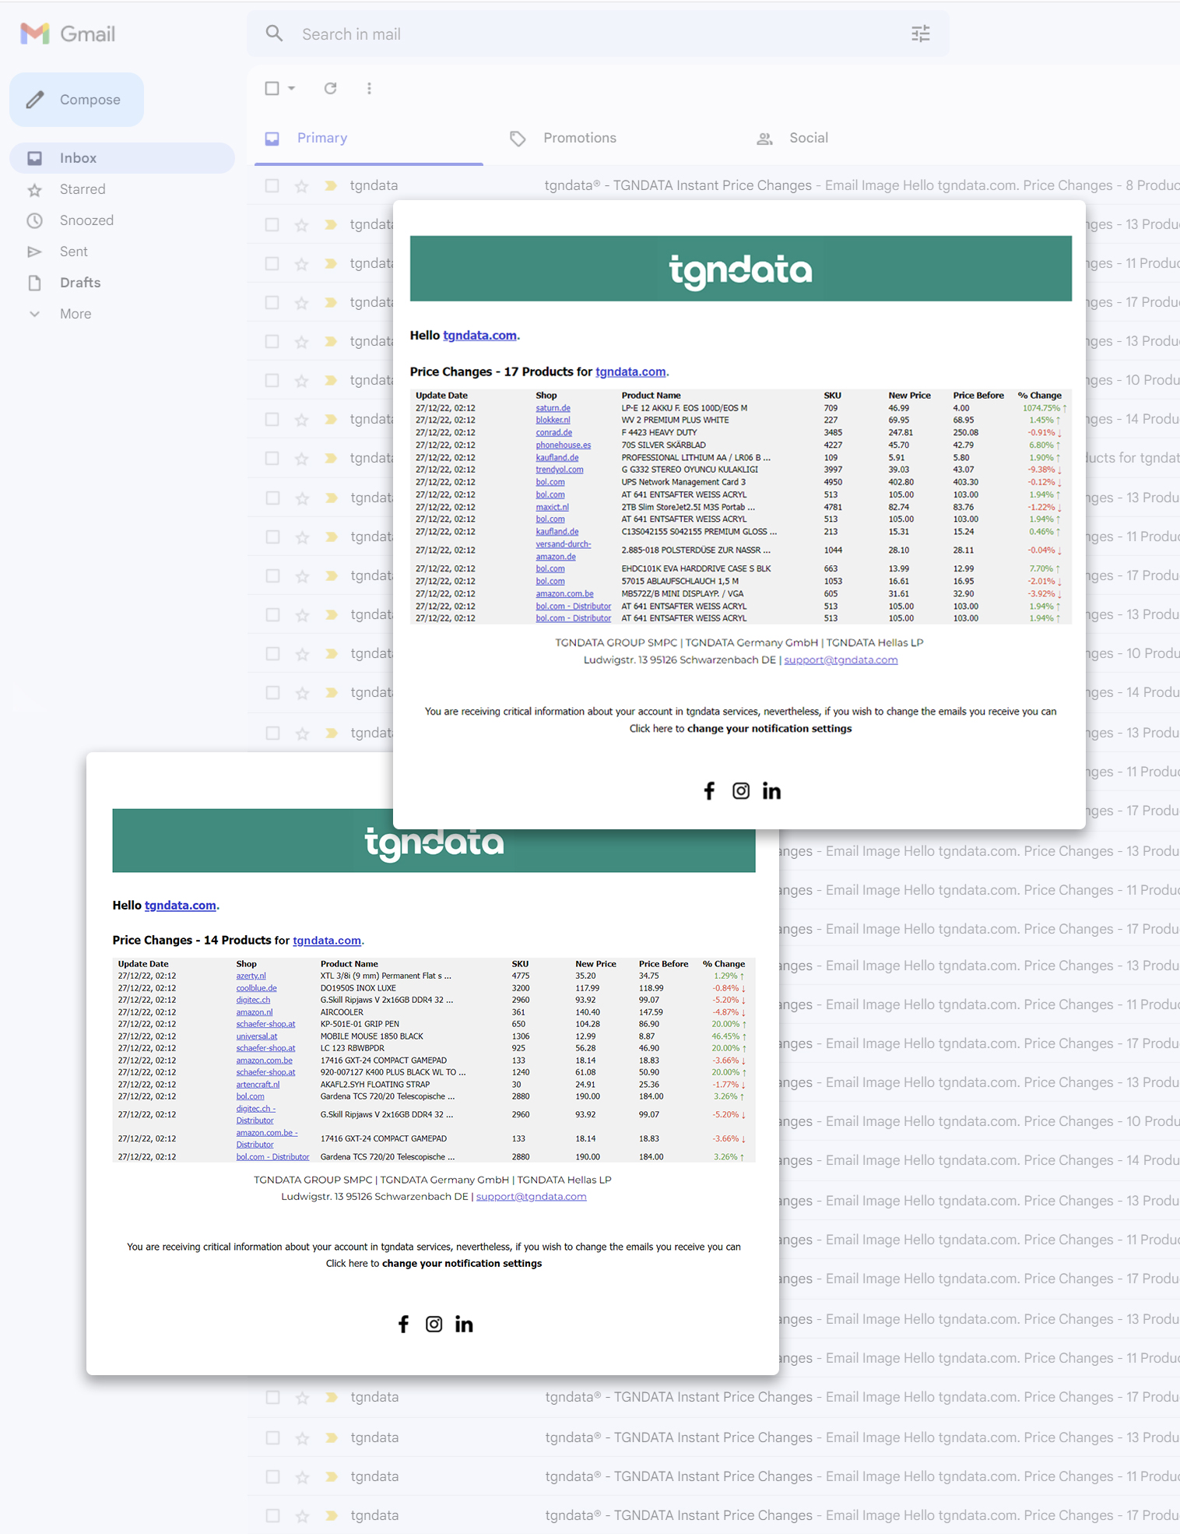Open Instagram icon in 17 Products email
1180x1534 pixels.
741,791
